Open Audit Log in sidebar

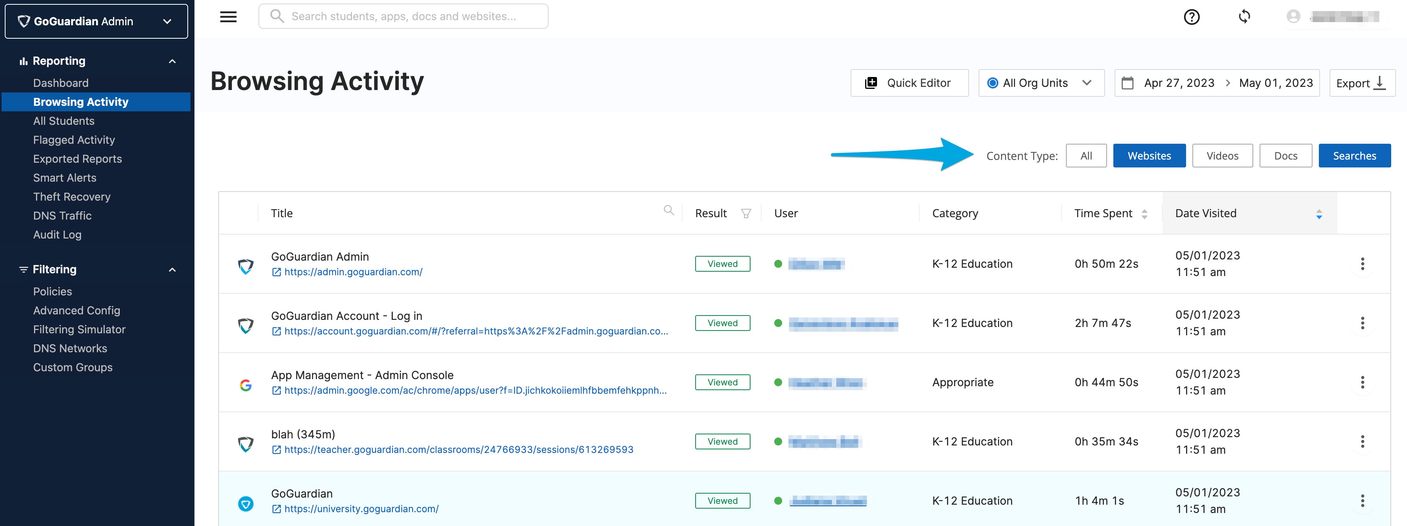point(57,235)
